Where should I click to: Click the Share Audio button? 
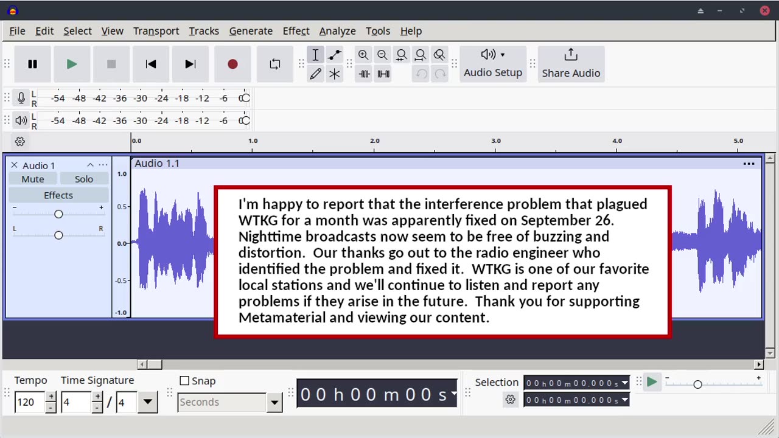point(571,63)
